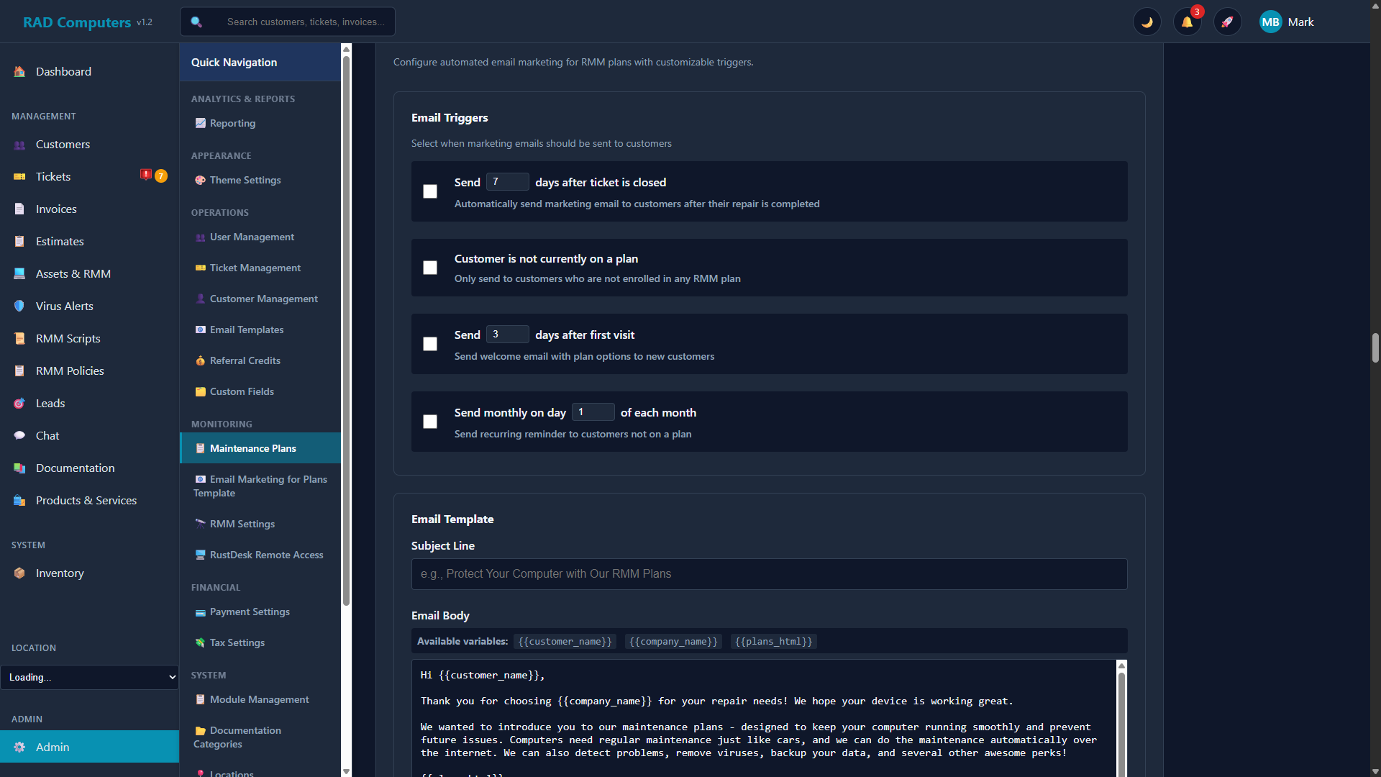The width and height of the screenshot is (1381, 777).
Task: Open Mark user profile menu
Action: tap(1287, 22)
